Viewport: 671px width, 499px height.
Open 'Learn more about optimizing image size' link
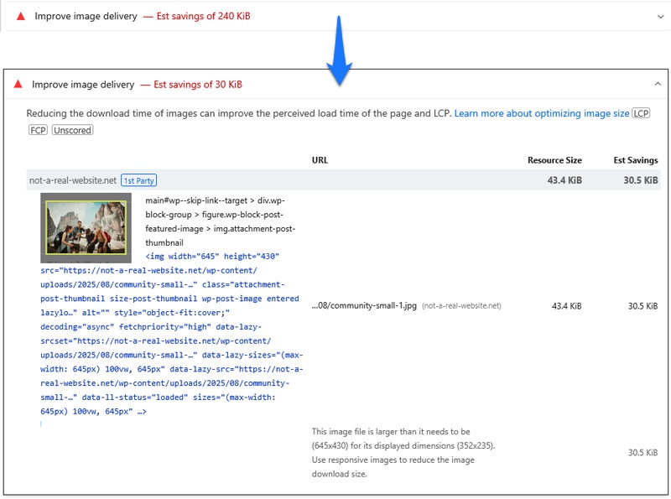pyautogui.click(x=541, y=113)
